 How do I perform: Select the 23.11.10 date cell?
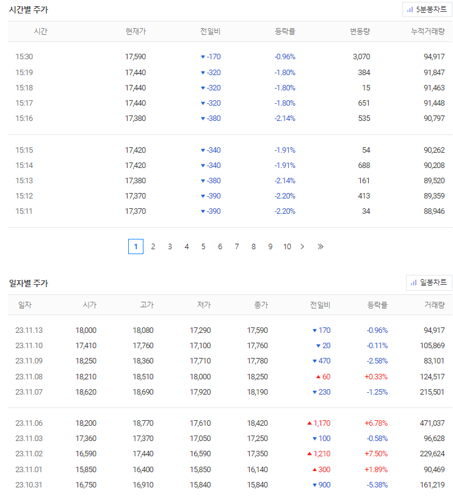point(29,346)
